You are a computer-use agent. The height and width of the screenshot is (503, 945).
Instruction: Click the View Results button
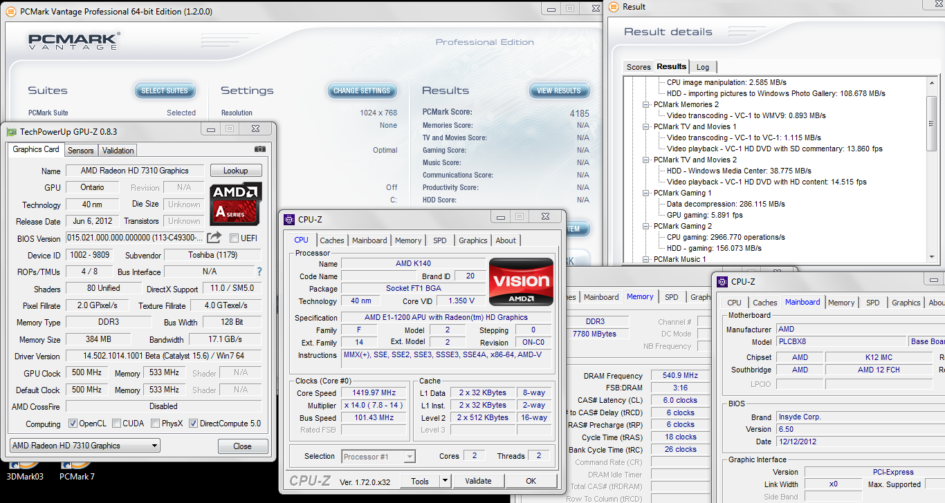559,91
